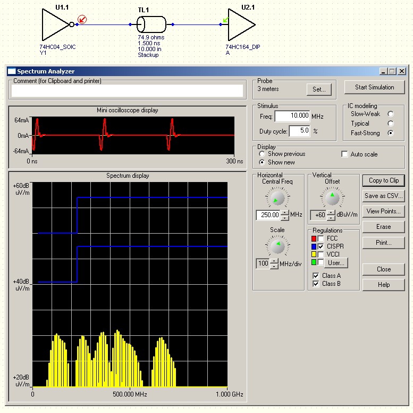
Task: Decrease Vertical Offset with down arrow
Action: tap(331, 218)
